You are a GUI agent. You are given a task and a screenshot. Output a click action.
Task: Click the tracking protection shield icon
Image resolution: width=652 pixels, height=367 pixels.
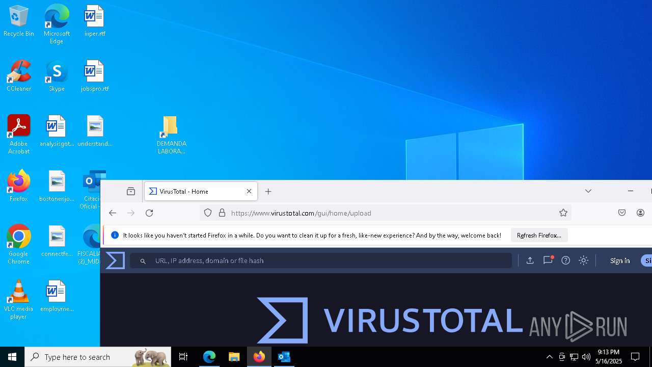(x=208, y=213)
